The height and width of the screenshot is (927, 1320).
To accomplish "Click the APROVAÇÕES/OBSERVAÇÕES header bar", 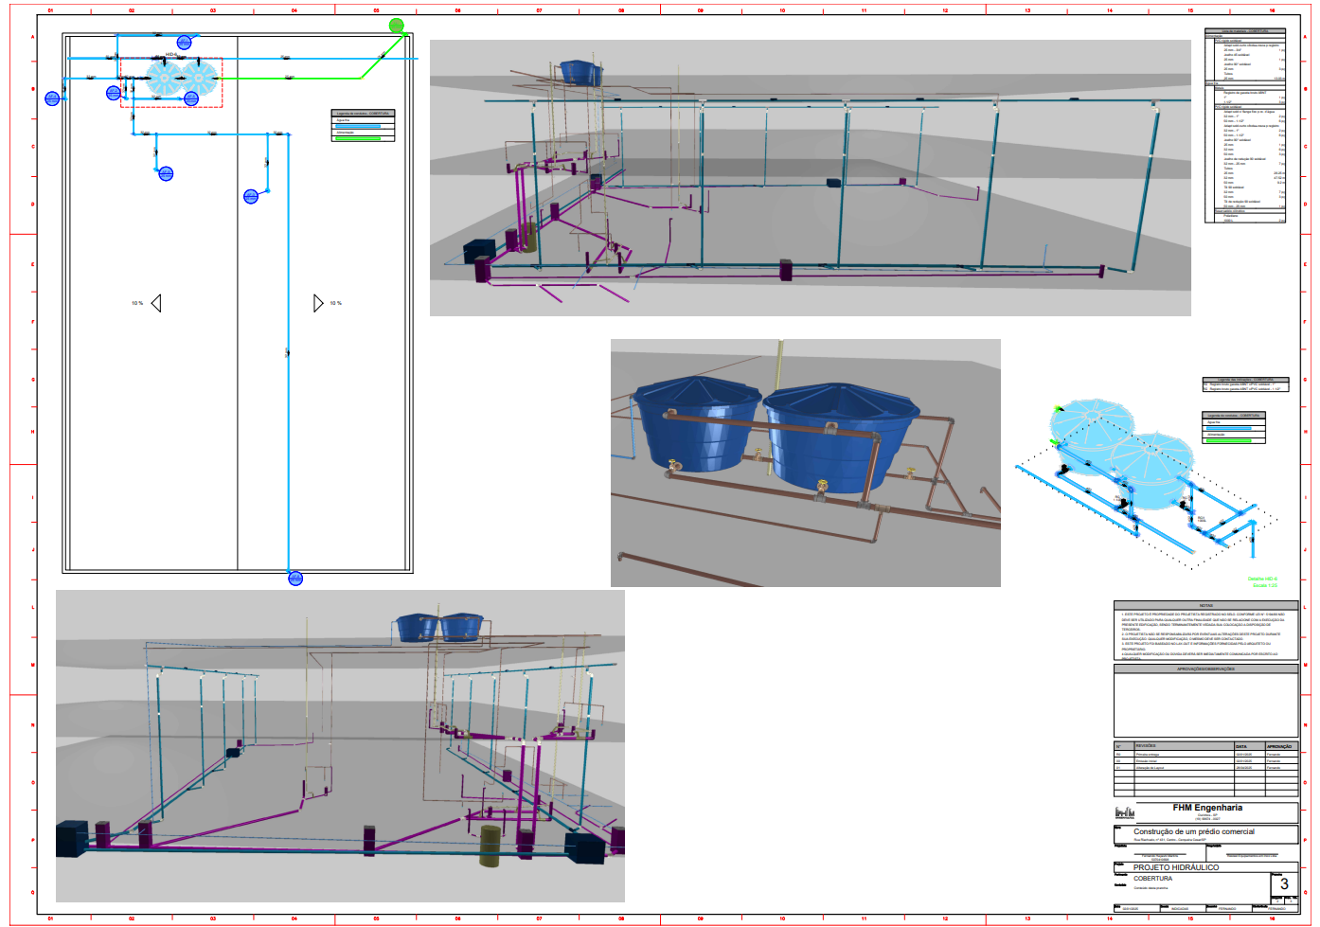I will coord(1205,669).
